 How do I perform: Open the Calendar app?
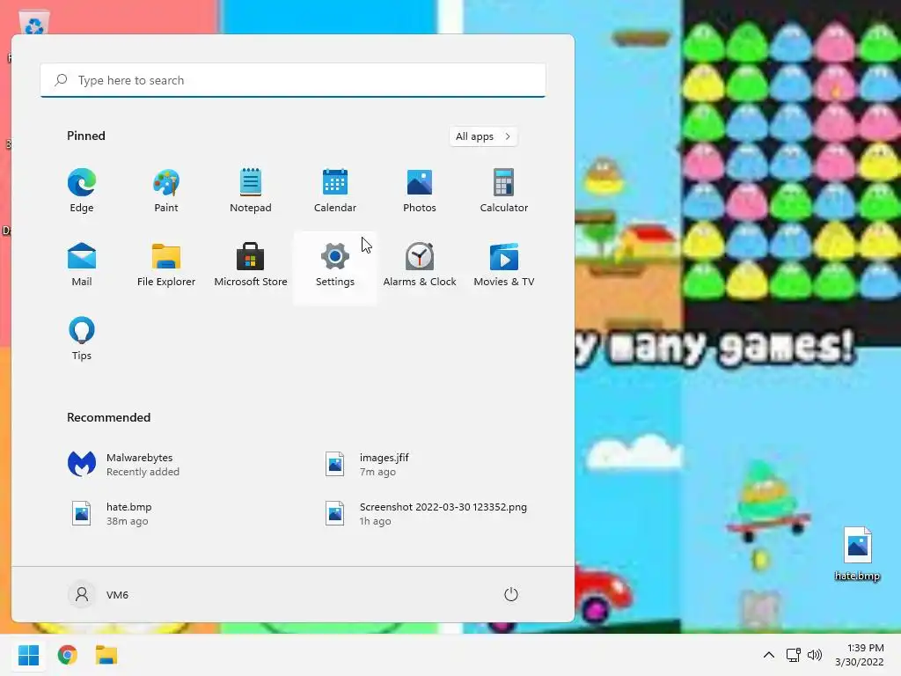point(335,191)
